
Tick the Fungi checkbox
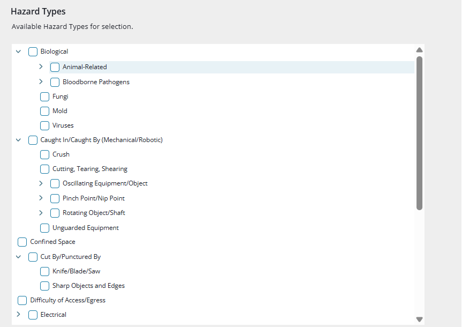[x=45, y=97]
